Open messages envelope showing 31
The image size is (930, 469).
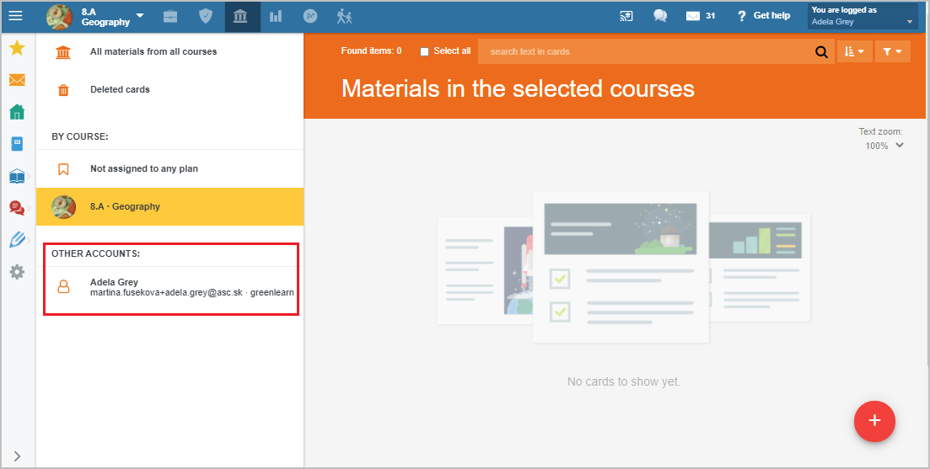[701, 16]
